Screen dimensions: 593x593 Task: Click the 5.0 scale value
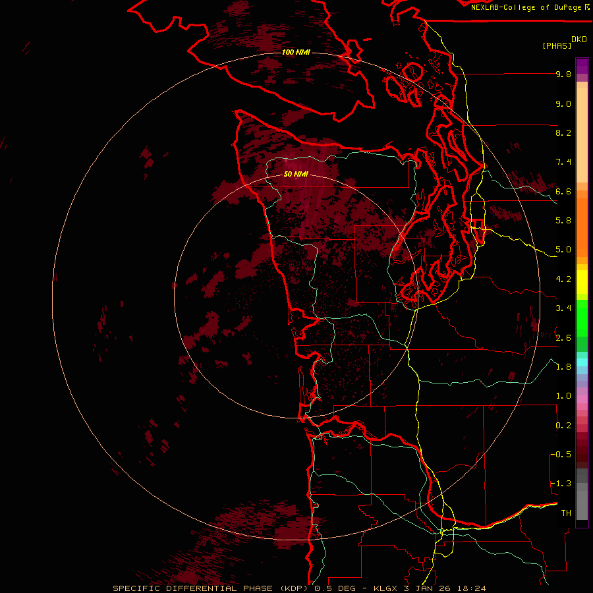click(563, 250)
